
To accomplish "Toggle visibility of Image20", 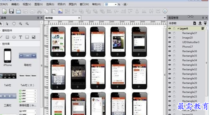I will (x=170, y=38).
